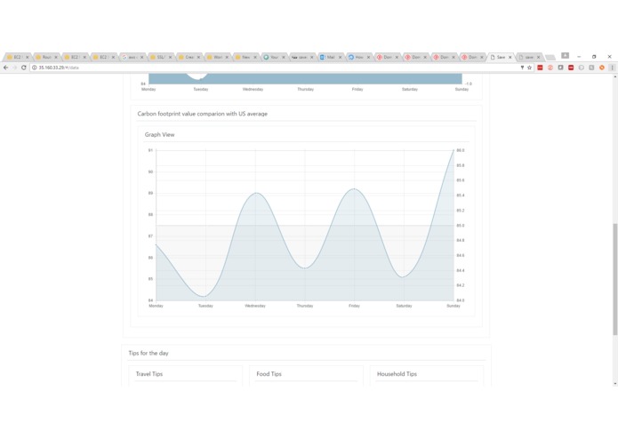Click the Tuesday low point on the line

205,297
